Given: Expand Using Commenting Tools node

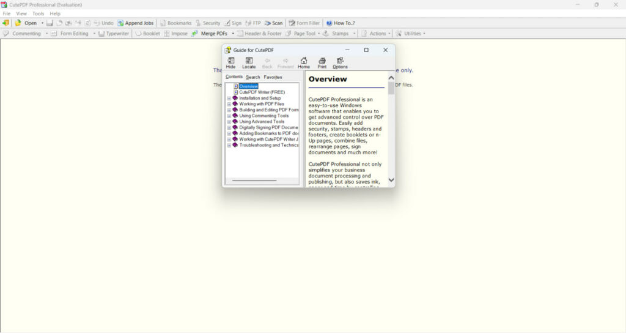Looking at the screenshot, I should point(229,116).
